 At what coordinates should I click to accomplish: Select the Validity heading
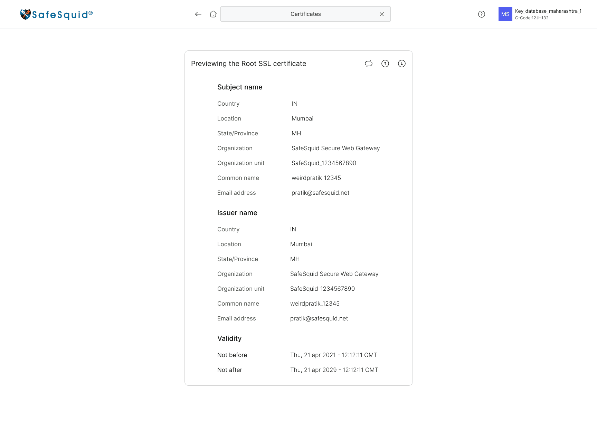(229, 338)
